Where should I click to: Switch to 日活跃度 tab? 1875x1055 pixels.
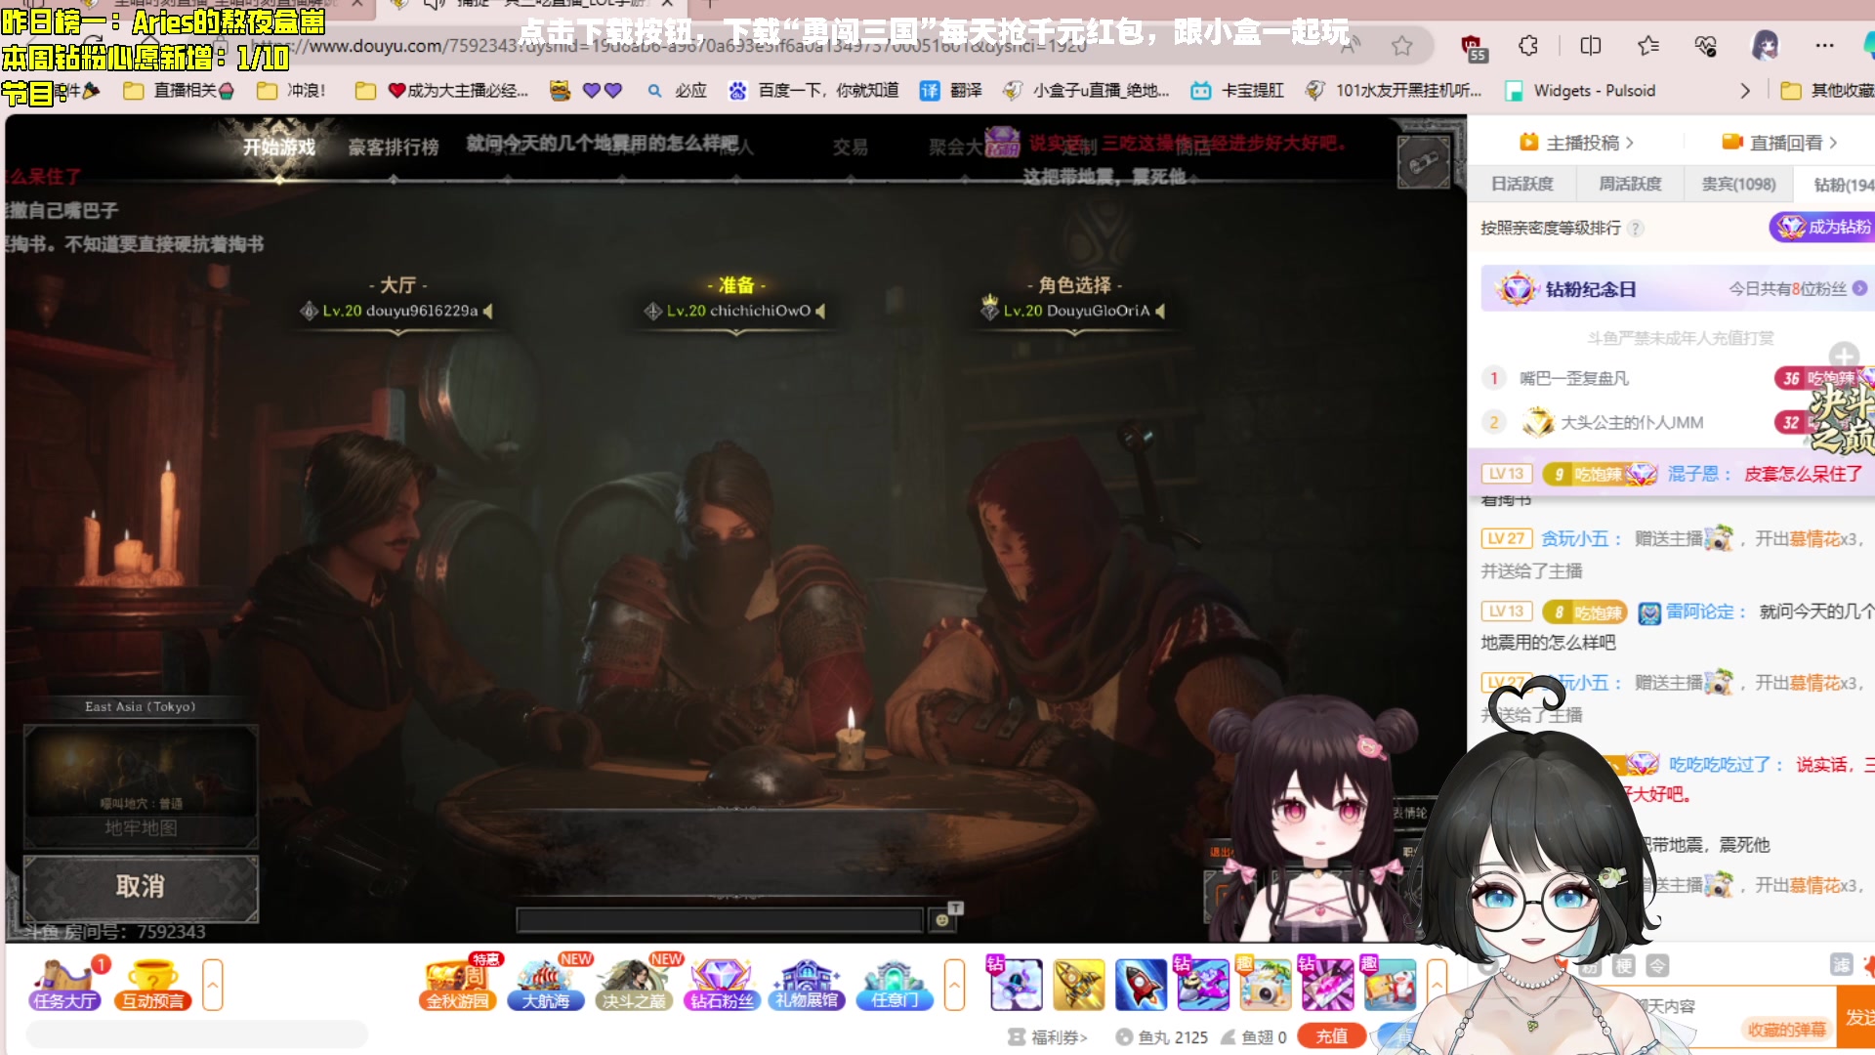(x=1522, y=184)
